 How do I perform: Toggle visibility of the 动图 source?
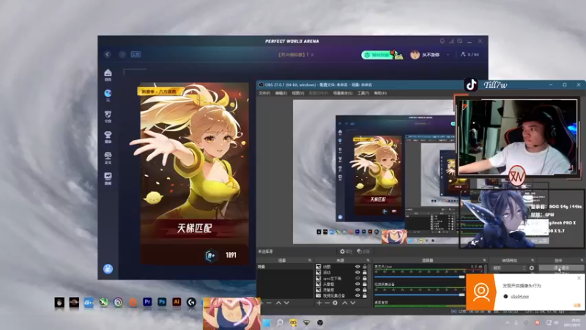[357, 267]
